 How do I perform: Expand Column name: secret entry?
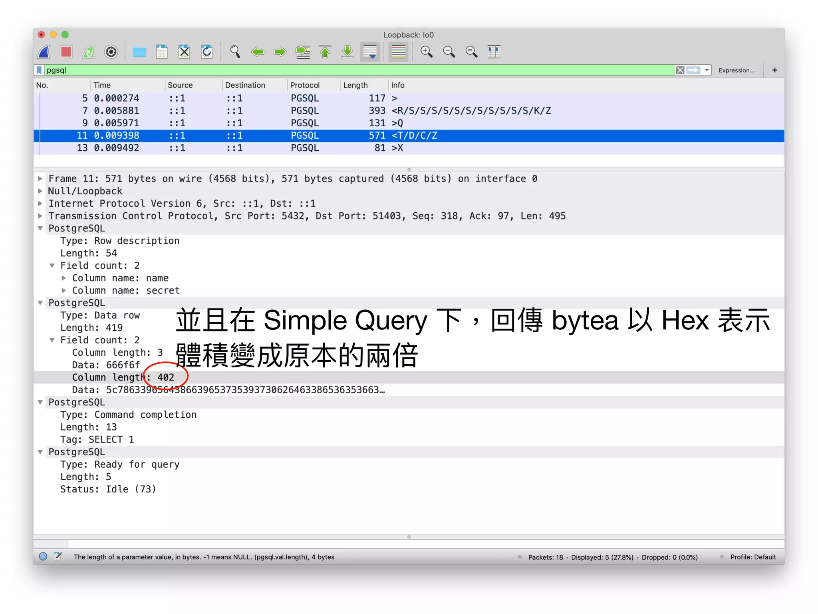pyautogui.click(x=64, y=290)
